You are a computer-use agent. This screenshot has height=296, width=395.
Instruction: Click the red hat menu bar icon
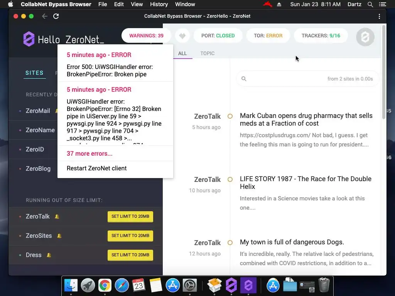click(x=268, y=4)
